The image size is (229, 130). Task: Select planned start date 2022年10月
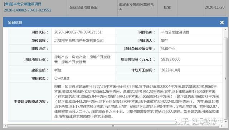[x=171, y=70]
